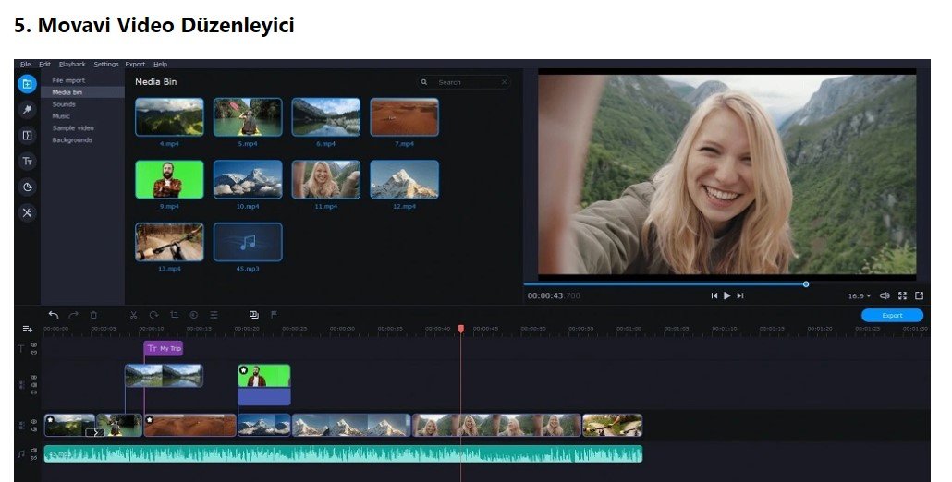Open the Stickers panel icon
The width and height of the screenshot is (952, 482).
(x=28, y=187)
